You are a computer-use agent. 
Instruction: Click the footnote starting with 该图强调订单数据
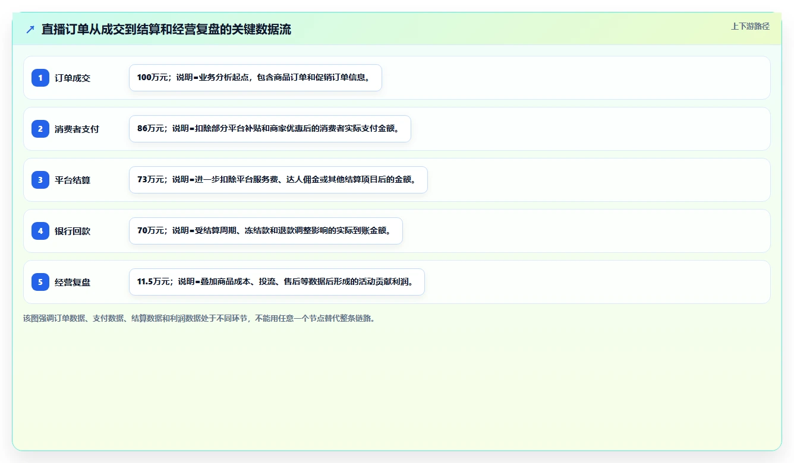click(198, 318)
